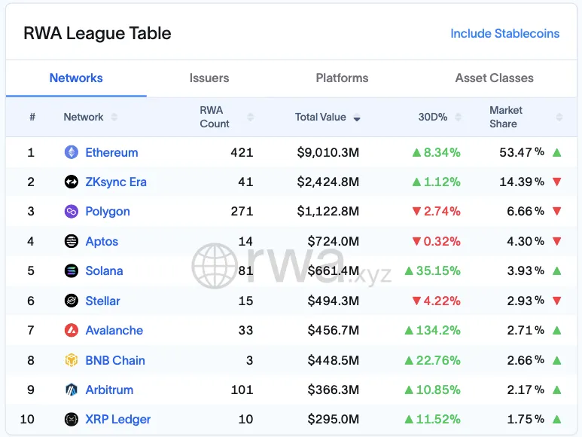Click the Ethereum network logo icon
This screenshot has width=582, height=437.
click(72, 152)
